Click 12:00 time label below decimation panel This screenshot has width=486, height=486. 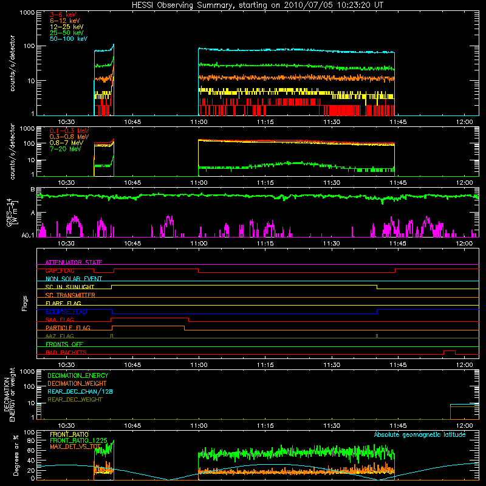pos(464,426)
